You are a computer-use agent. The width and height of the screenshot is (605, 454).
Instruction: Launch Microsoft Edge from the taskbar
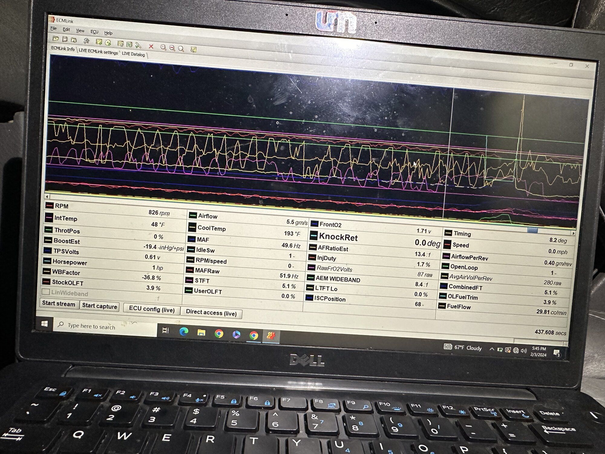pos(184,332)
